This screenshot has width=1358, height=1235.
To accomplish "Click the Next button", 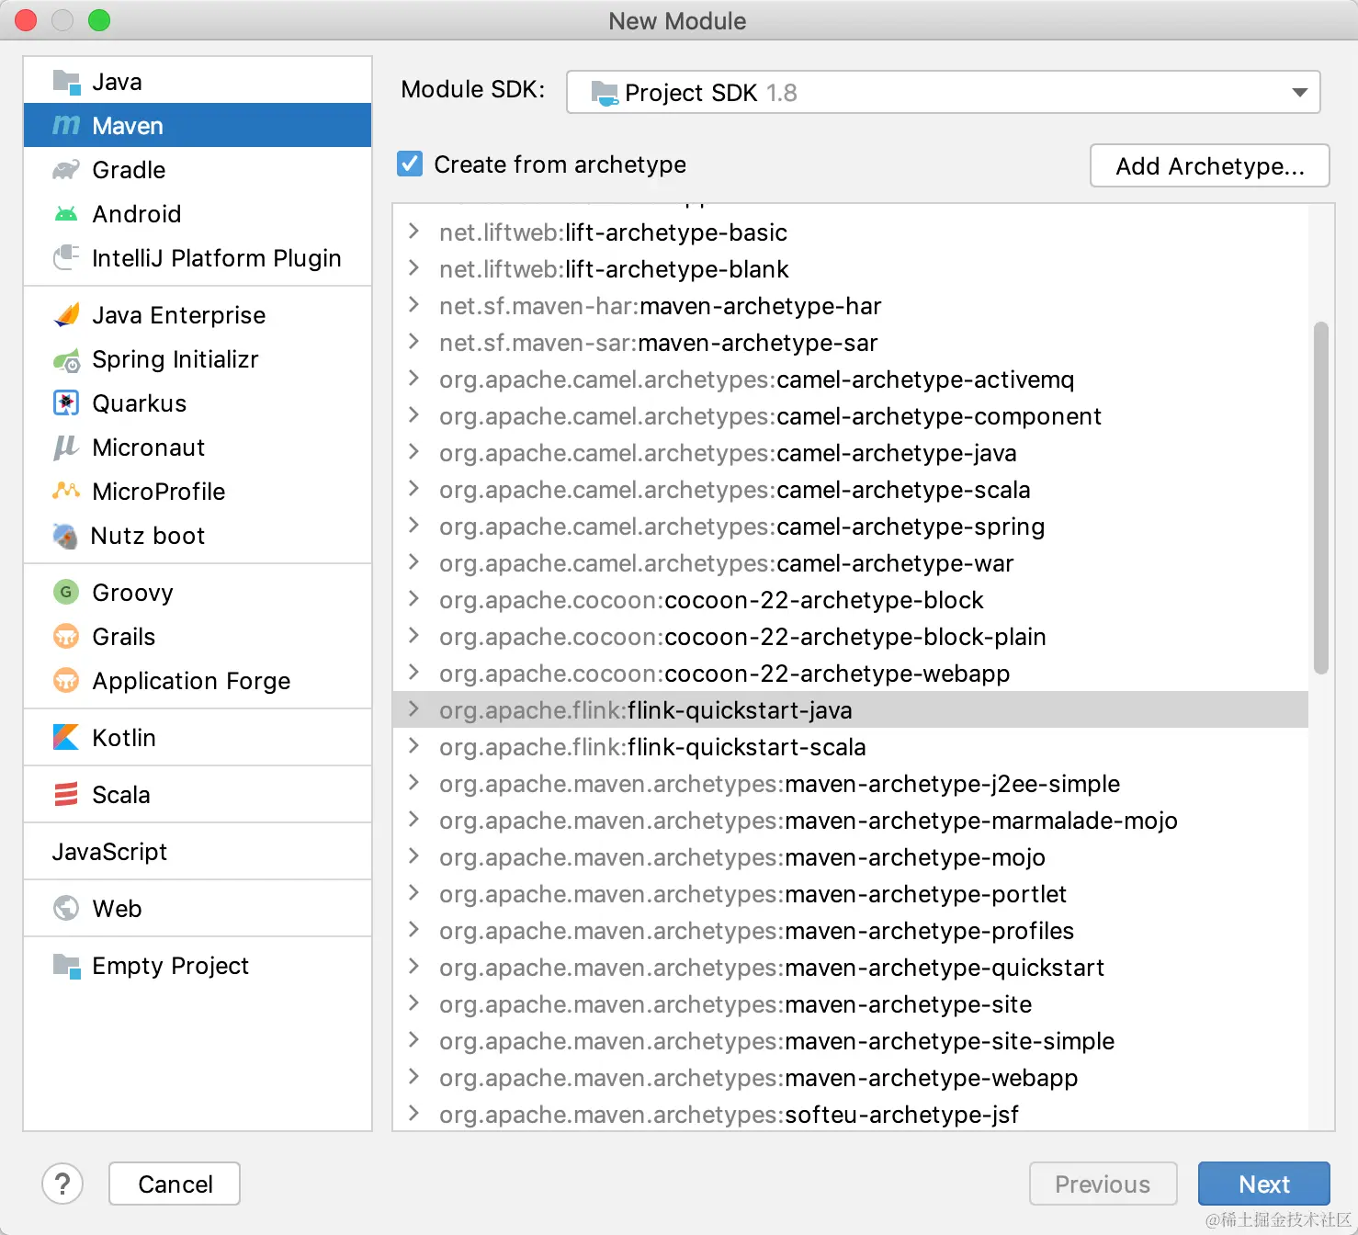I will pyautogui.click(x=1263, y=1184).
